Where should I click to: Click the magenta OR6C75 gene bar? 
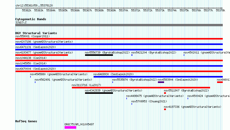pyautogui.click(x=70, y=127)
